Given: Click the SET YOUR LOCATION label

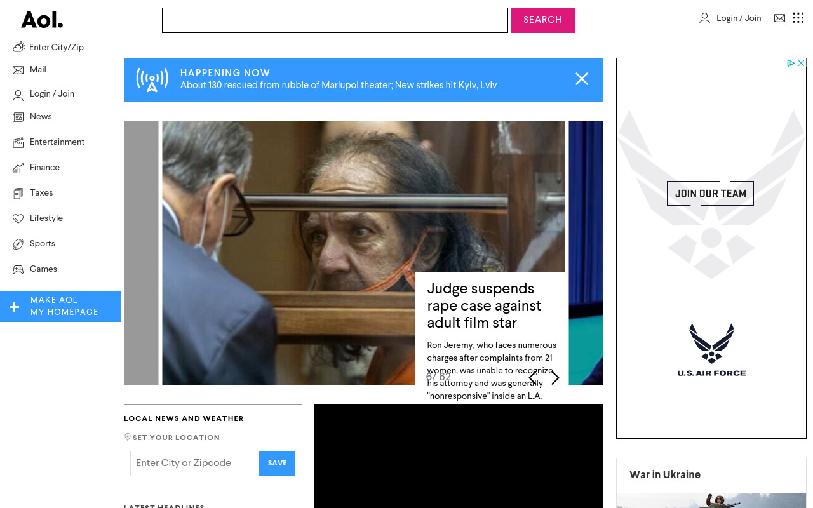Looking at the screenshot, I should tap(176, 438).
